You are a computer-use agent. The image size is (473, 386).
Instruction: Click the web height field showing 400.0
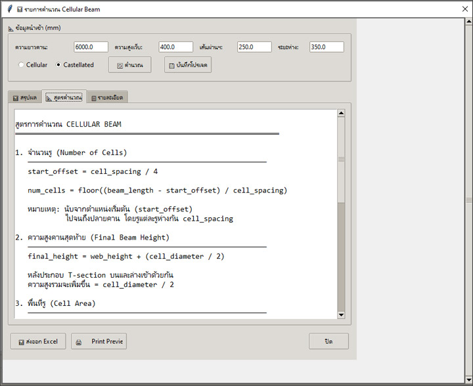click(x=175, y=47)
